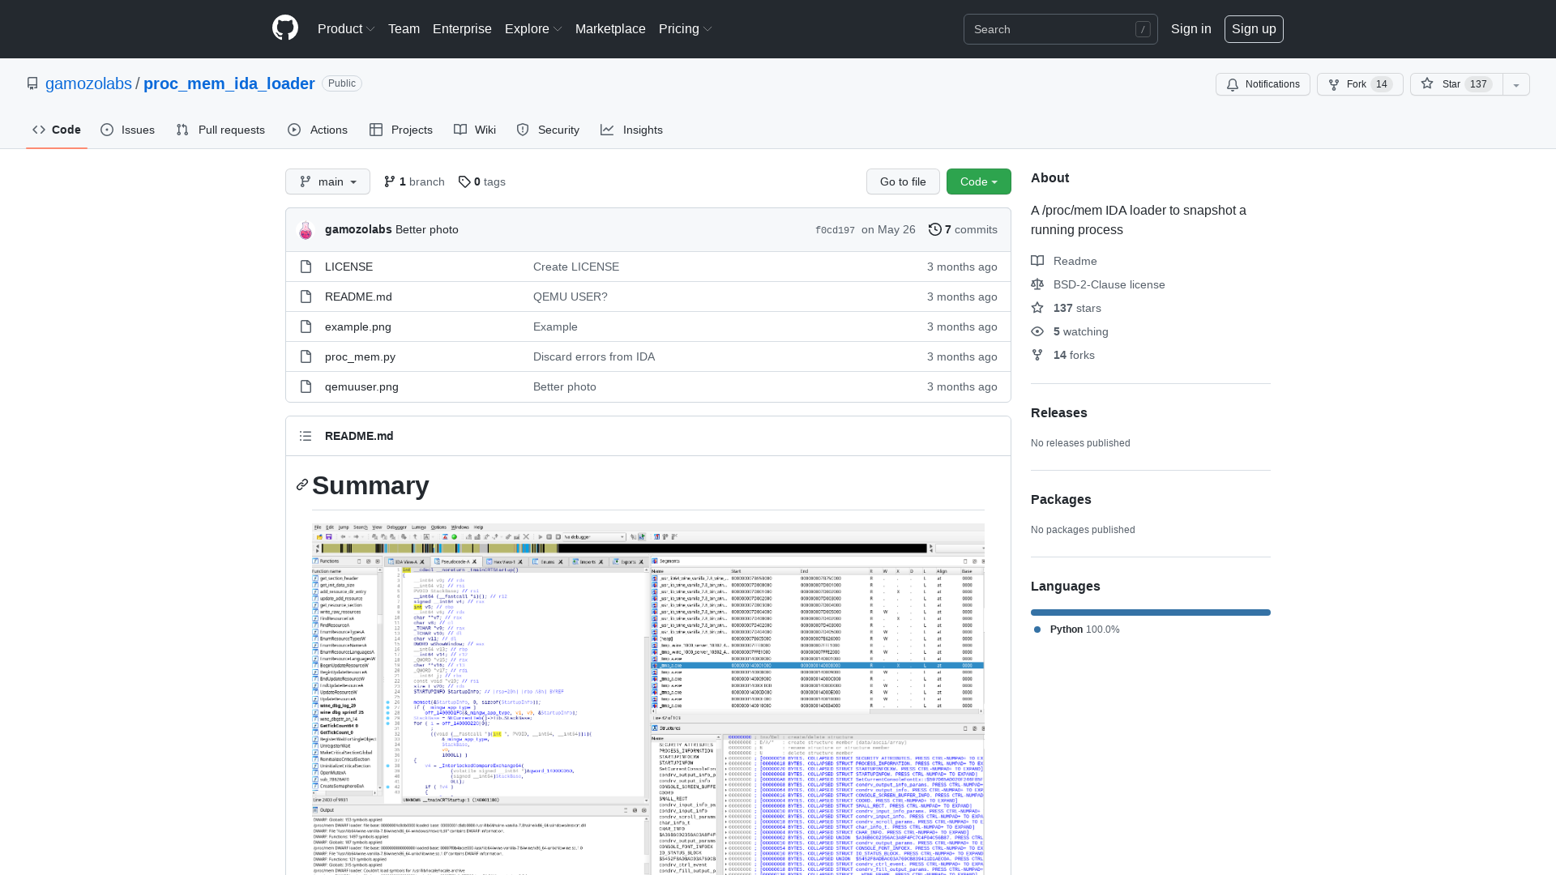
Task: Open the Better photo commit message
Action: click(x=427, y=229)
